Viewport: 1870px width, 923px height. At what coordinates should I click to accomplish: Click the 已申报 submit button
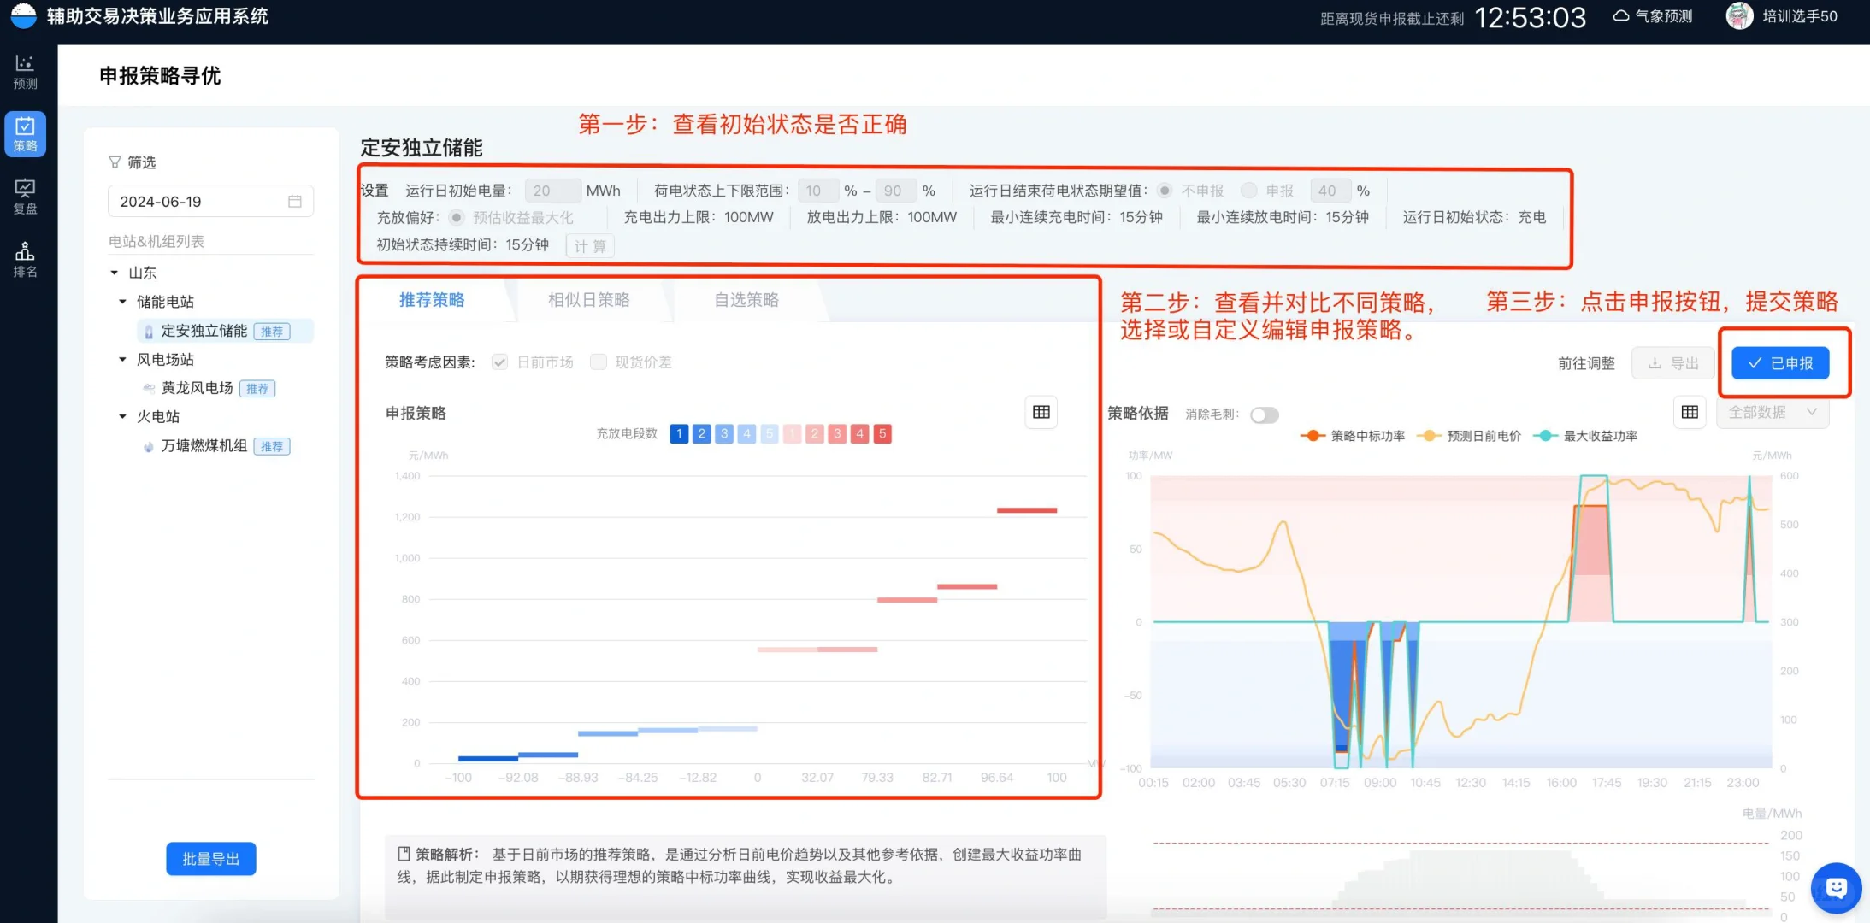(1781, 362)
